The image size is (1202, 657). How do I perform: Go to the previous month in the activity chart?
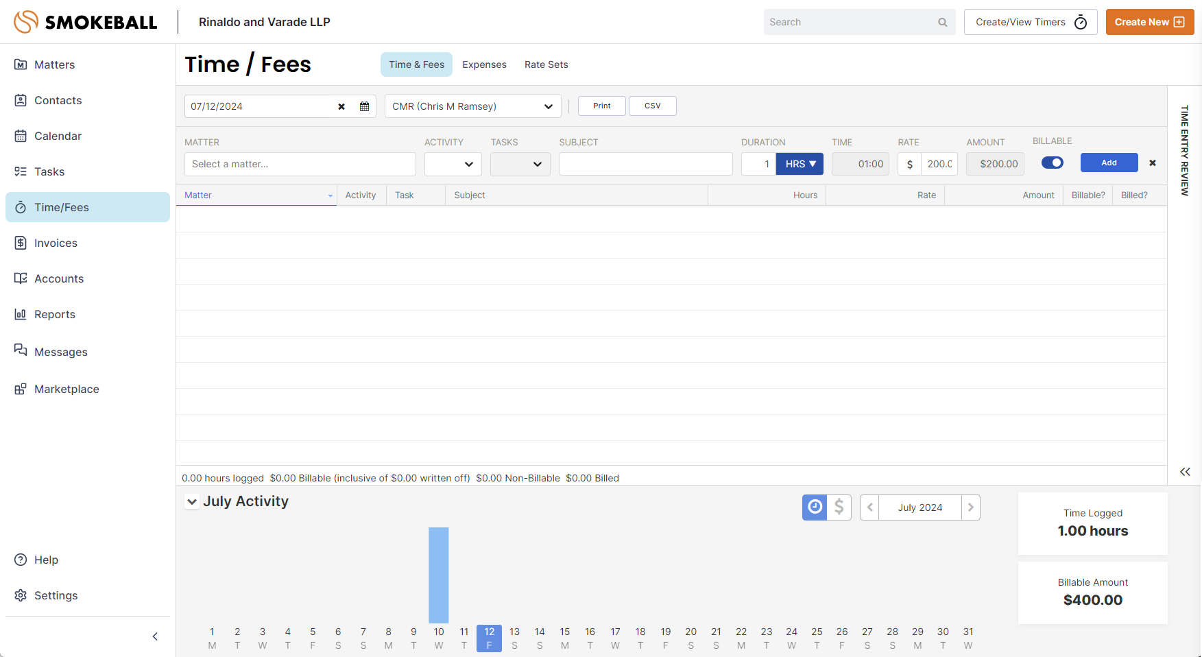click(x=869, y=507)
